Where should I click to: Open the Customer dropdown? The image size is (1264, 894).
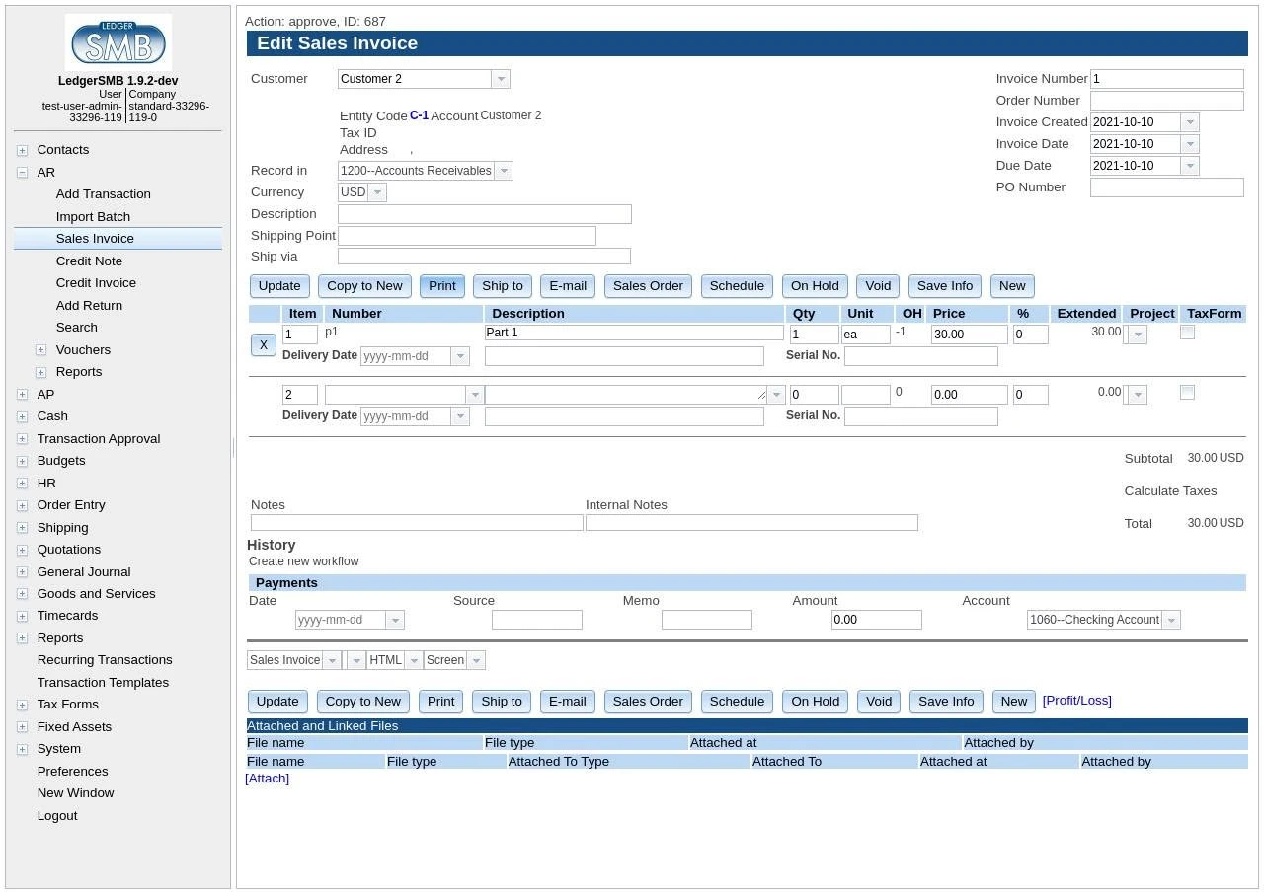(x=500, y=79)
